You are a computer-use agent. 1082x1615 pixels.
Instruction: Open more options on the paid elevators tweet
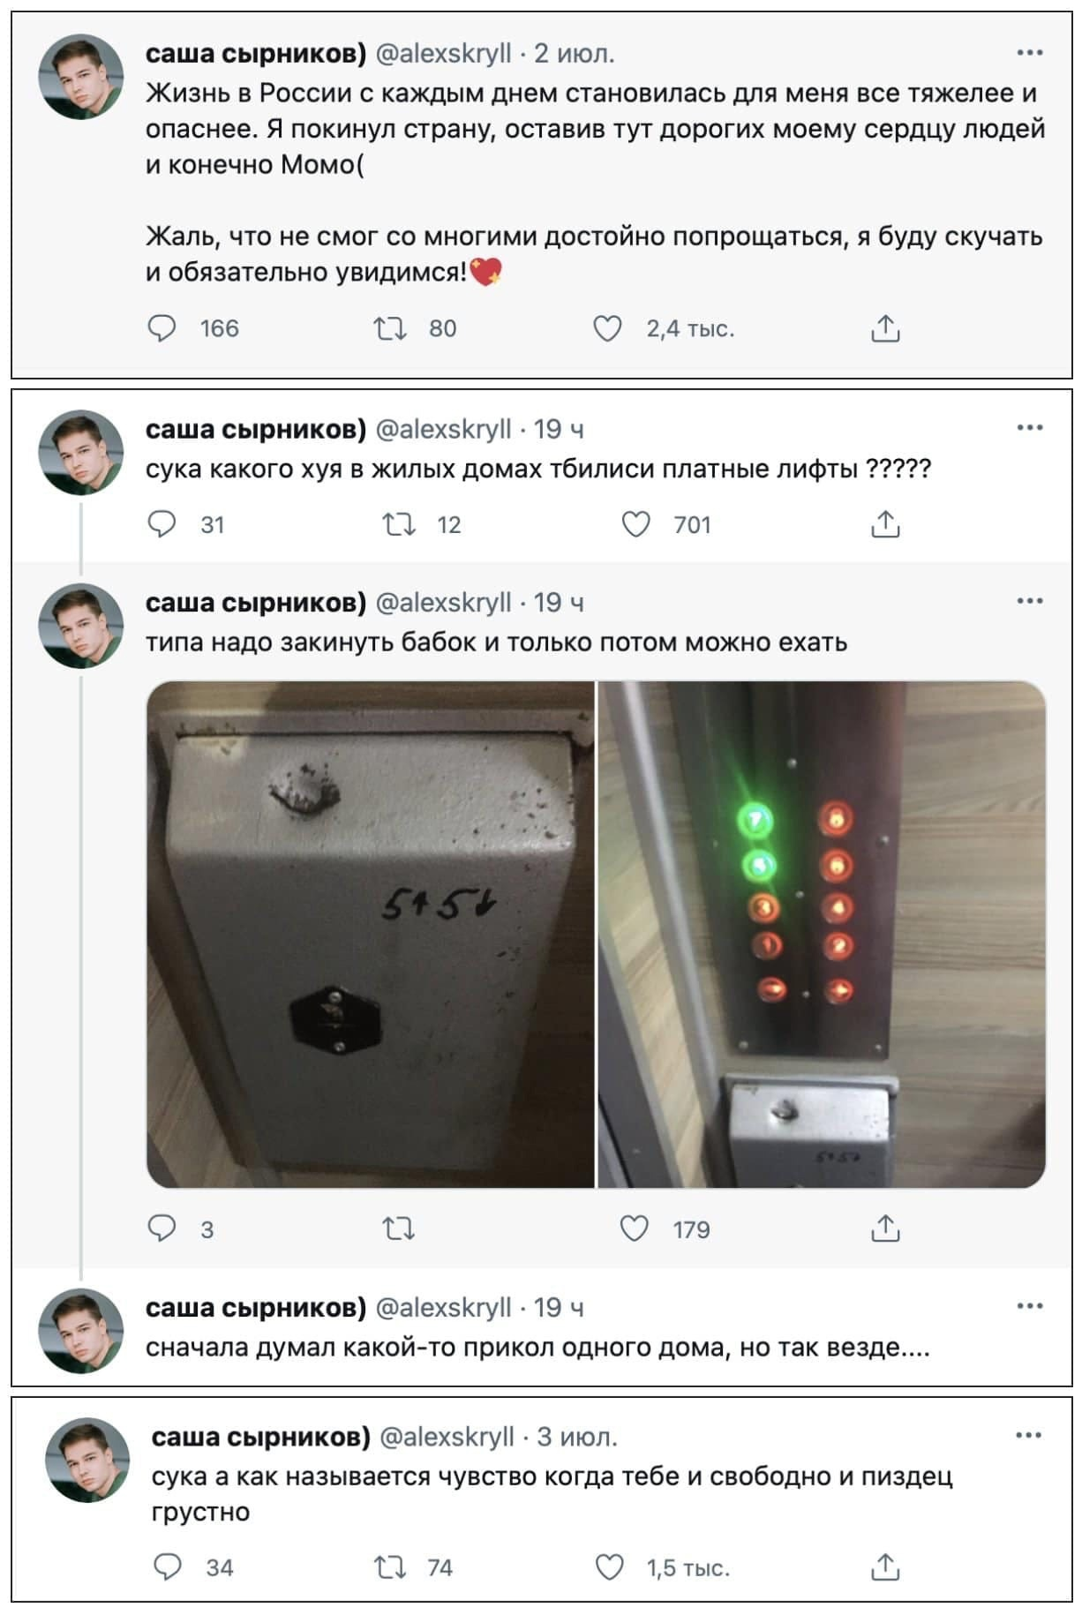pyautogui.click(x=1029, y=428)
